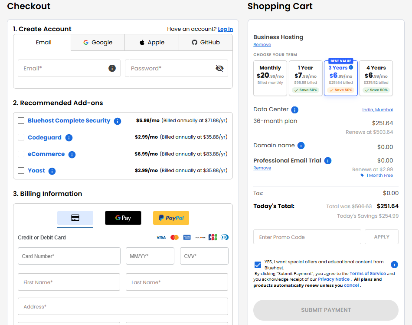Click info icon beside 3 Years term
Screen dimensions: 412x325
coord(351,67)
